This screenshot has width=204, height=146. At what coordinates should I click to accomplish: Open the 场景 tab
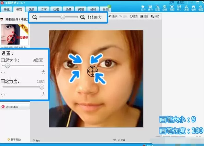(x=68, y=10)
